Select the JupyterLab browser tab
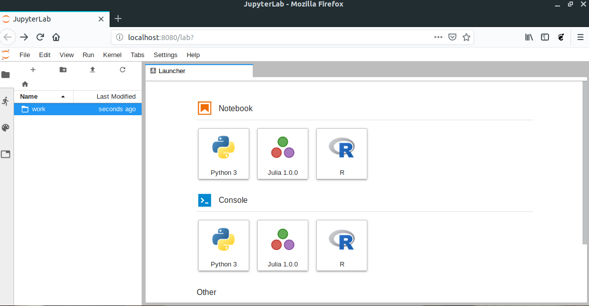Viewport: 589px width, 306px height. point(55,19)
